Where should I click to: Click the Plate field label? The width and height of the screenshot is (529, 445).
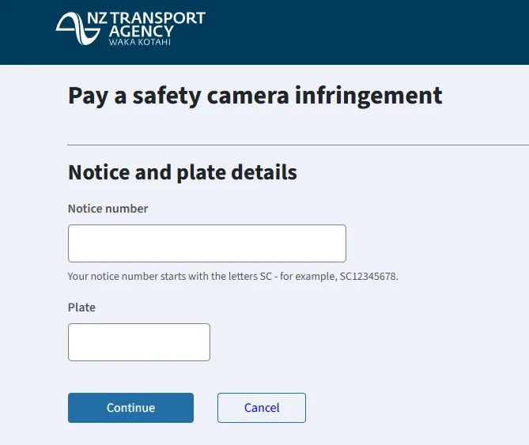[x=81, y=307]
